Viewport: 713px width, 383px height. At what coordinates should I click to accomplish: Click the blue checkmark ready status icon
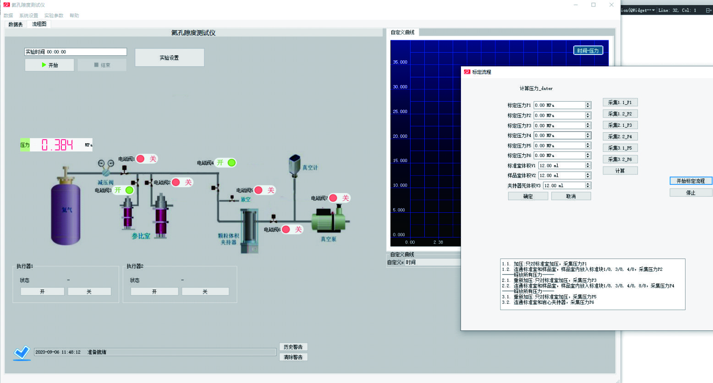(22, 352)
